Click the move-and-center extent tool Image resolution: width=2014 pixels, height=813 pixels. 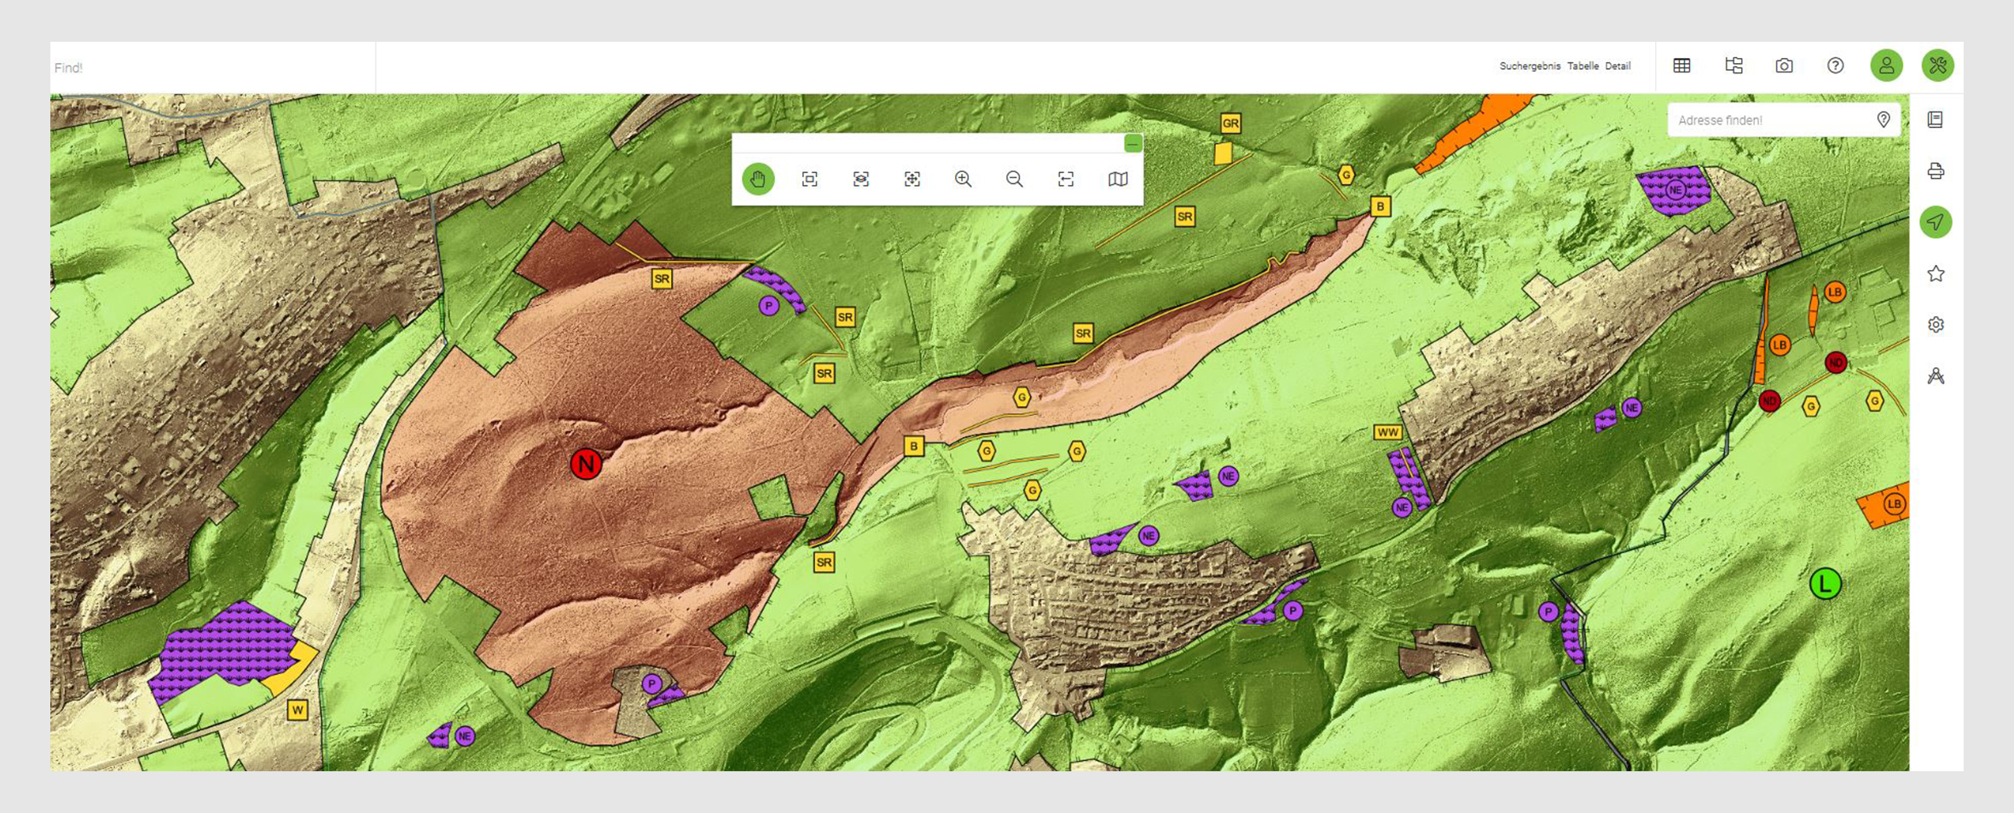click(912, 179)
